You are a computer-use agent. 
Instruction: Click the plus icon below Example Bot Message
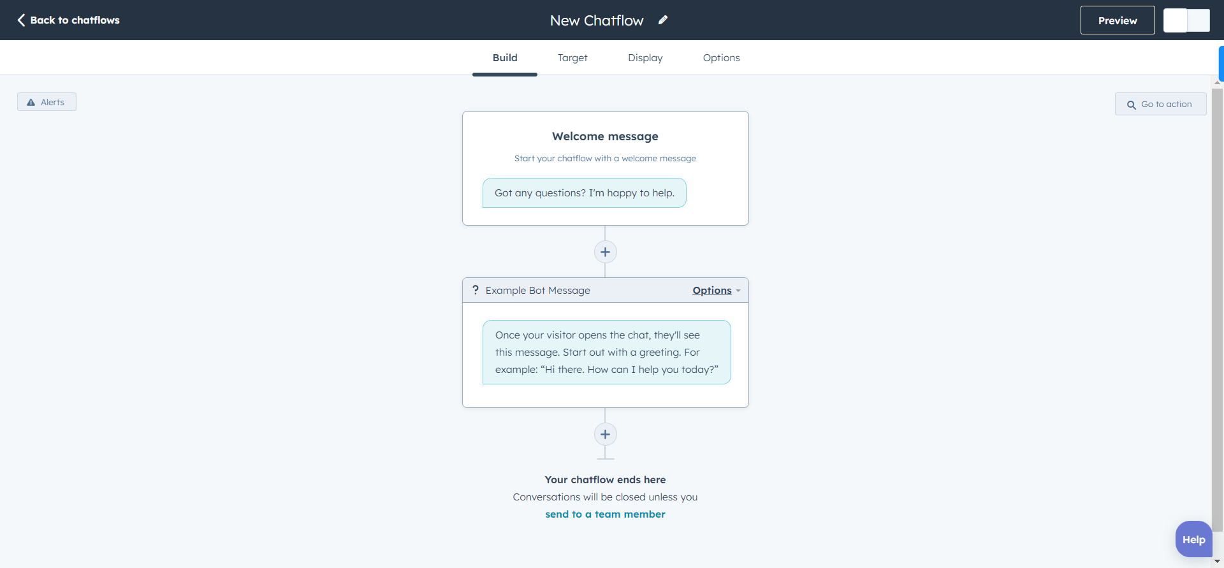pyautogui.click(x=605, y=434)
